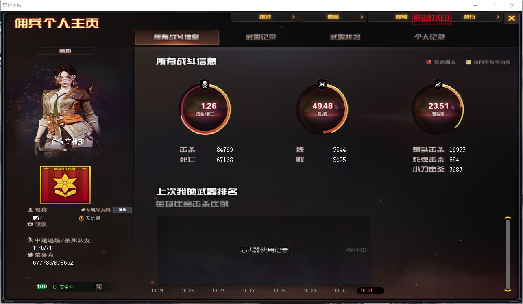Screen dimensions: 523x304
Task: Click the orange question mark beside 无信息
Action: (81, 218)
